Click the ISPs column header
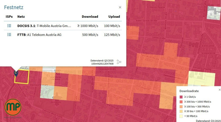The image size is (221, 122). [9, 17]
